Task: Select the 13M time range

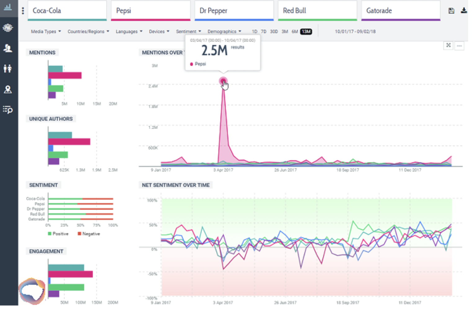Action: (x=306, y=32)
